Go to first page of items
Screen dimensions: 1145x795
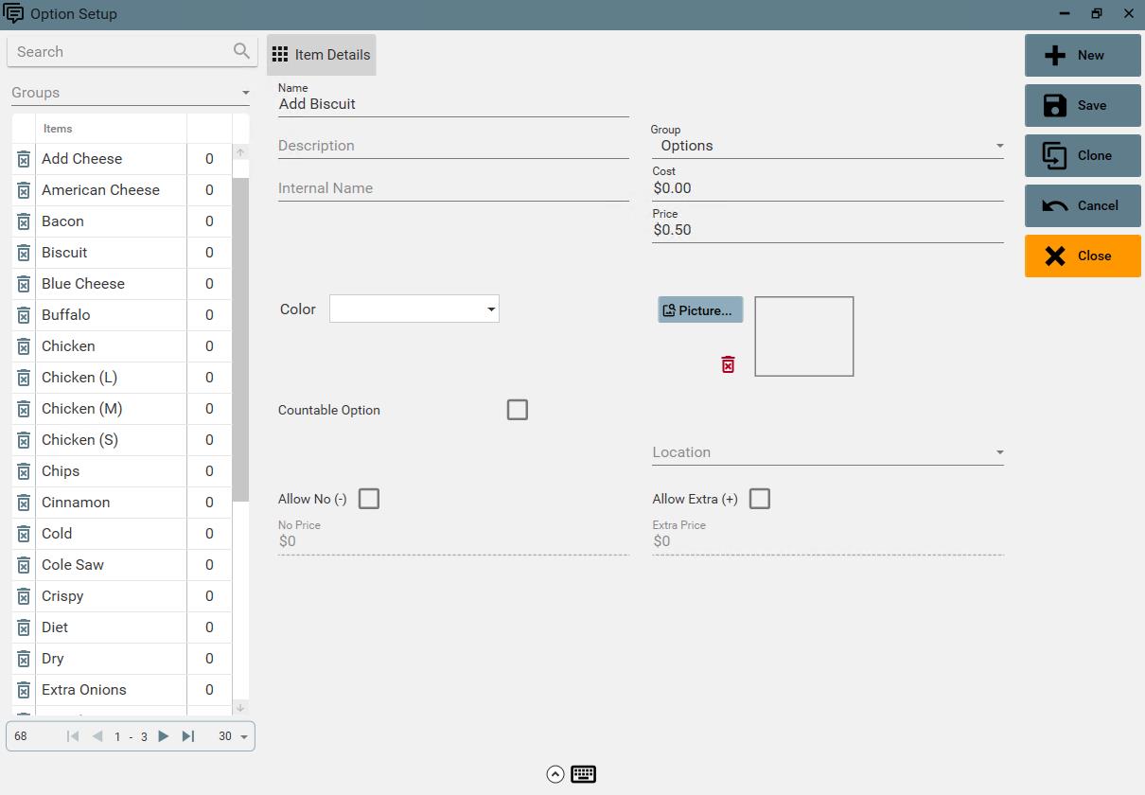click(x=73, y=736)
